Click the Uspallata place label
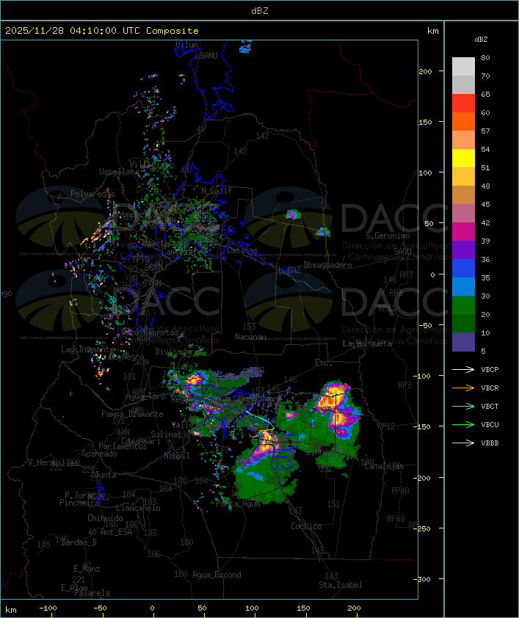Screen dimensions: 519x618 pyautogui.click(x=119, y=172)
